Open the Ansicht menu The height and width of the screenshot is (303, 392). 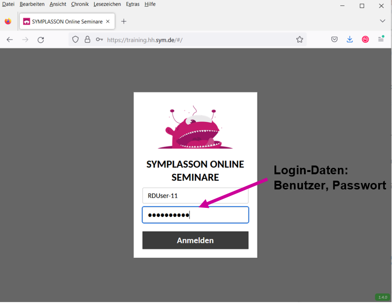[x=58, y=4]
